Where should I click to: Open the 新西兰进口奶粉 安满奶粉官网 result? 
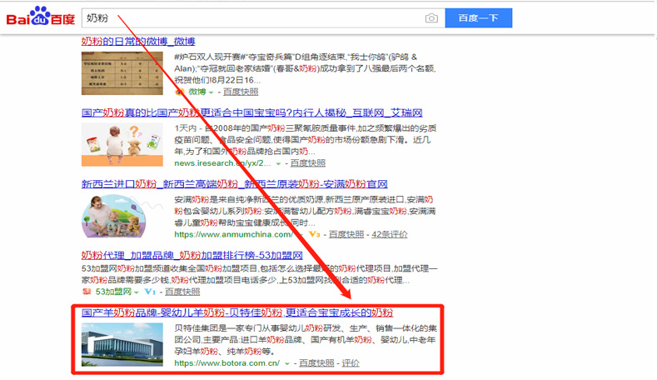pyautogui.click(x=234, y=183)
